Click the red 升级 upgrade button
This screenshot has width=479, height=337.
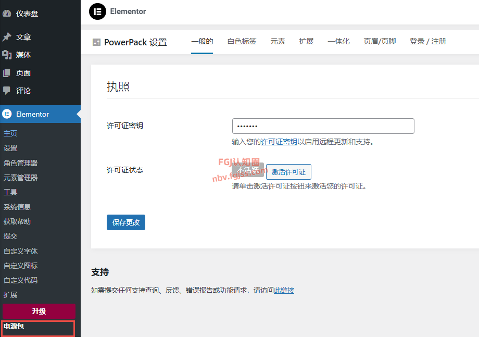point(39,311)
